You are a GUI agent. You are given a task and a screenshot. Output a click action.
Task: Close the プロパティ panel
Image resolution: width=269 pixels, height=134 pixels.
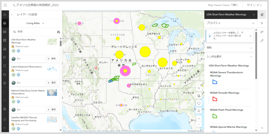tap(253, 23)
